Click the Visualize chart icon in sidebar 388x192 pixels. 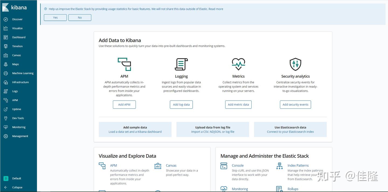click(6, 28)
